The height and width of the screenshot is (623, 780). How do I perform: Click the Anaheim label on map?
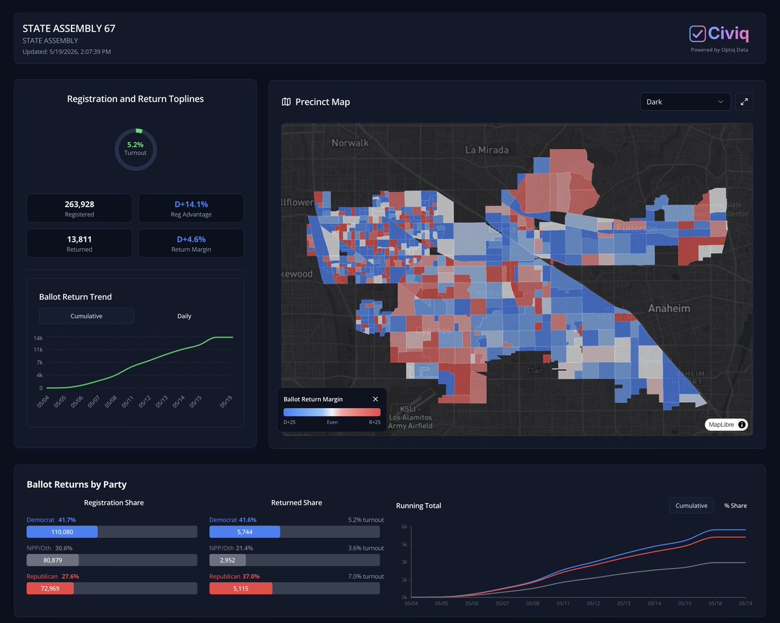click(x=668, y=308)
